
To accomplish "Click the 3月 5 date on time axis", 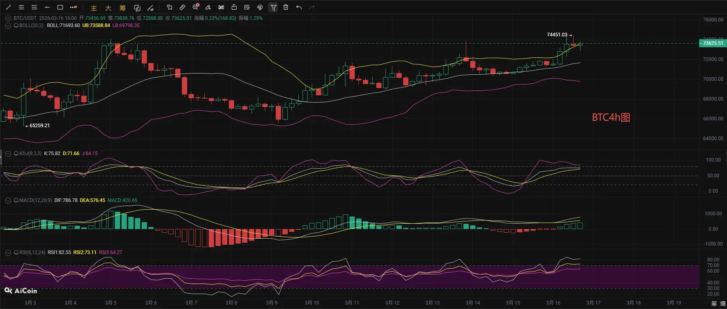I will pos(111,303).
